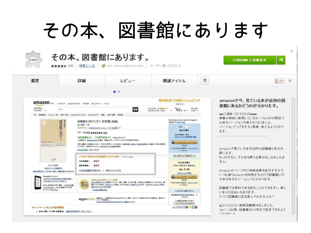Click the rating count (20)
The width and height of the screenshot is (311, 233).
pyautogui.click(x=70, y=66)
